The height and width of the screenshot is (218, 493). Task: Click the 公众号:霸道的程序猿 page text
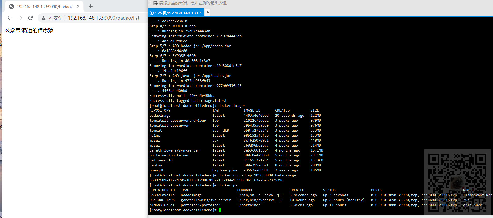[x=29, y=31]
